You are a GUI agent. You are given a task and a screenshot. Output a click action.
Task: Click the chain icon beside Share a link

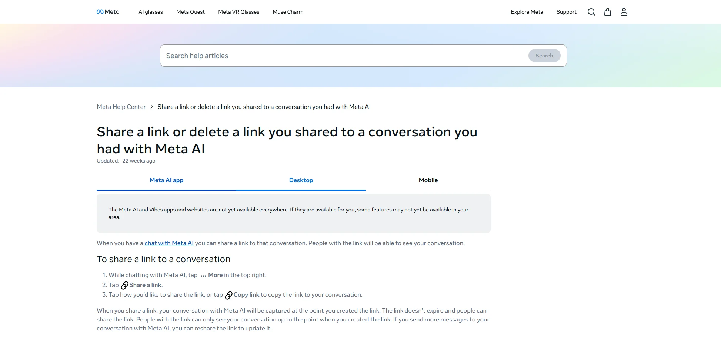click(x=125, y=285)
